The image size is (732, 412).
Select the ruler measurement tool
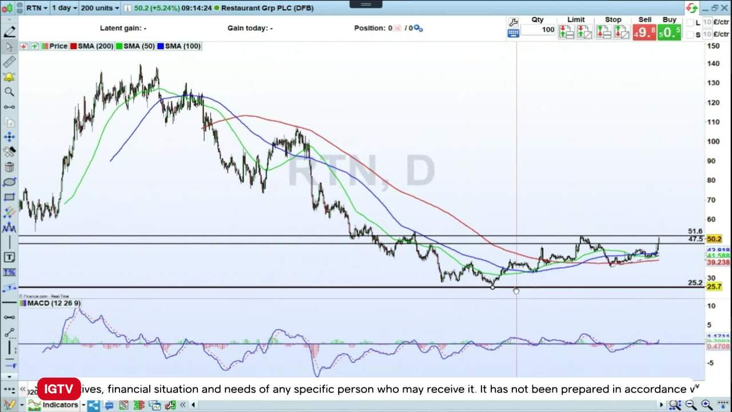(x=9, y=62)
